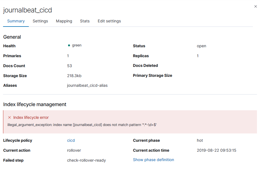Click the 218.3kb storage size value

[74, 76]
